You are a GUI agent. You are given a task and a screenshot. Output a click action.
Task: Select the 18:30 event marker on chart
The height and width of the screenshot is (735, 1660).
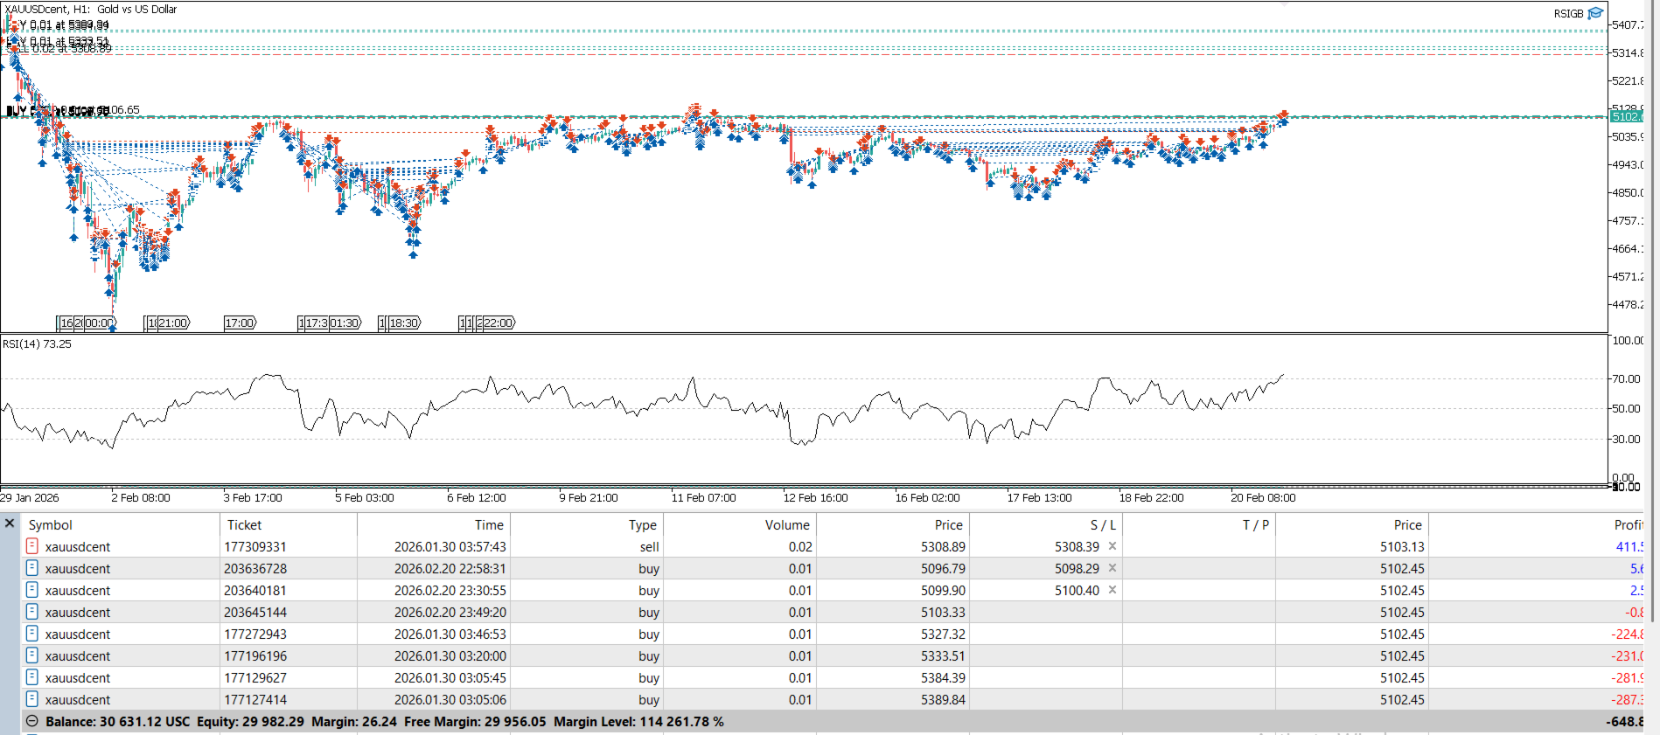click(x=403, y=322)
